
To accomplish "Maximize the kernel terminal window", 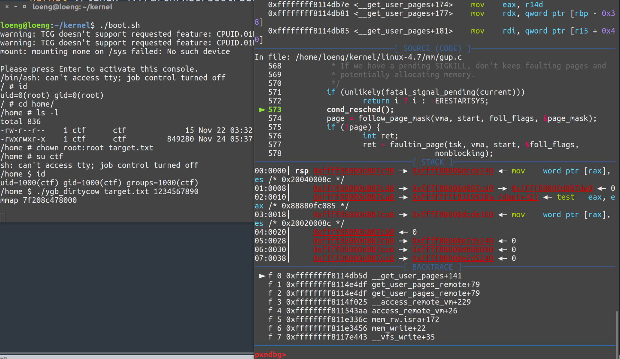I will pos(24,7).
